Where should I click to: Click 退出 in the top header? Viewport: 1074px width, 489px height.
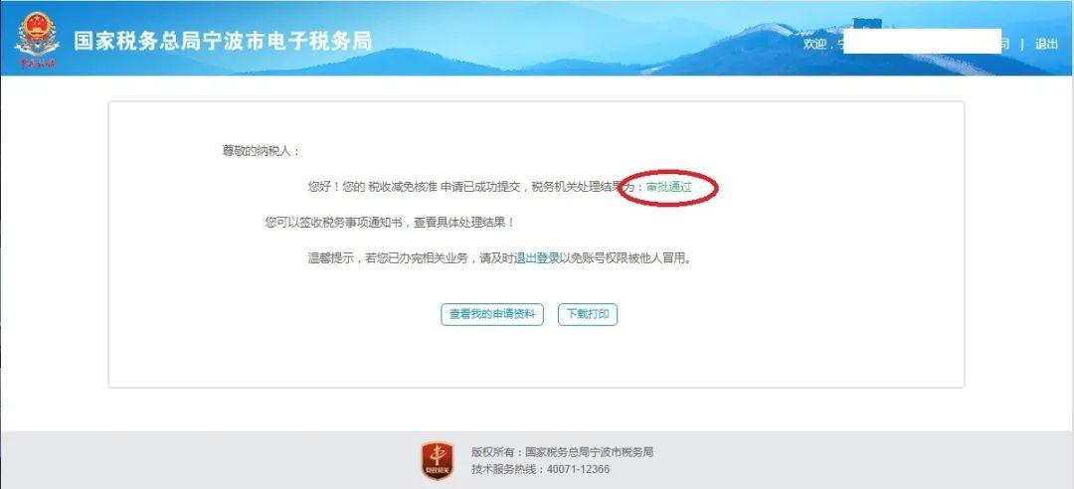[1046, 44]
